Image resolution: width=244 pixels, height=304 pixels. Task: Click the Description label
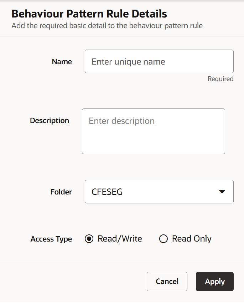click(49, 120)
